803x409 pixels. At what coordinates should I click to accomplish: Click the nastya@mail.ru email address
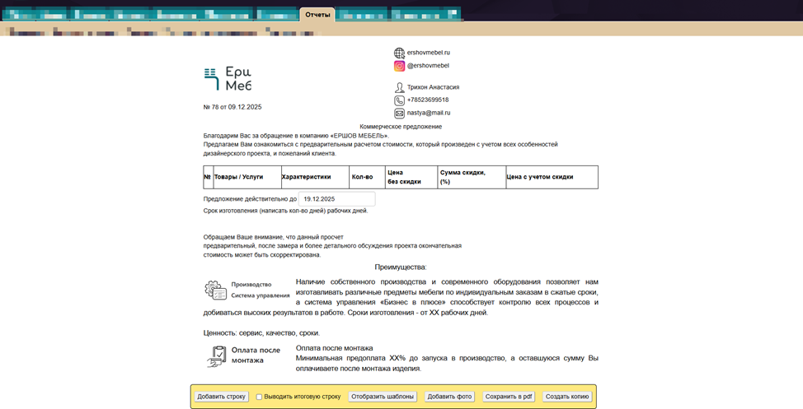tap(429, 114)
